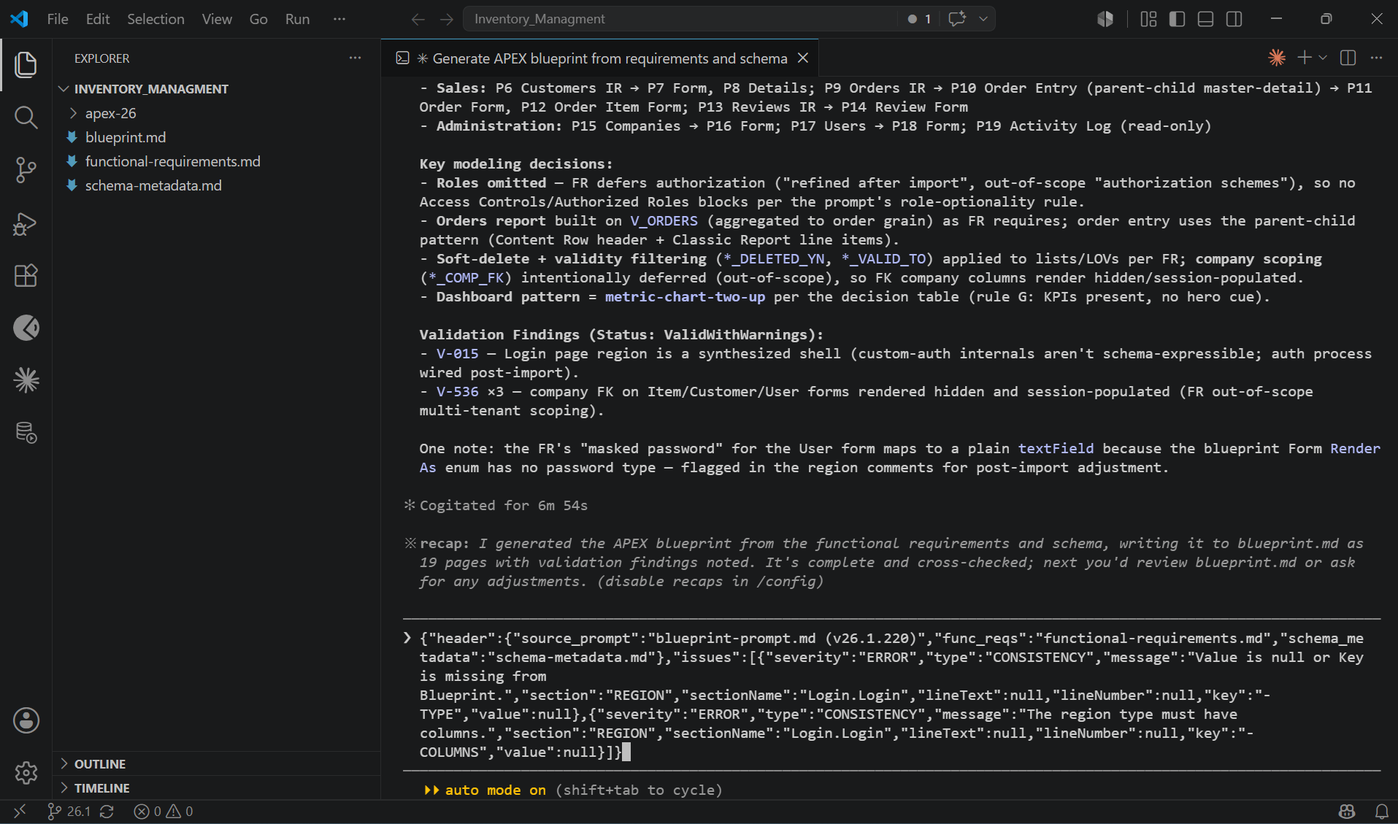
Task: Open the Selection menu
Action: 155,19
